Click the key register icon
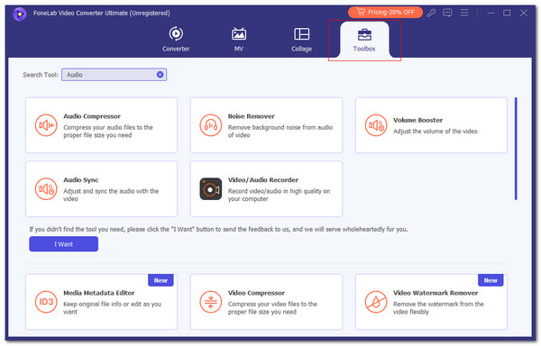 431,14
